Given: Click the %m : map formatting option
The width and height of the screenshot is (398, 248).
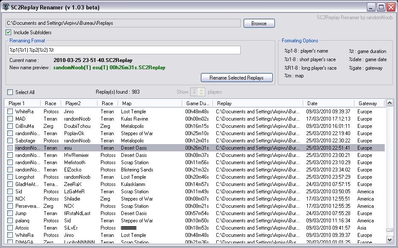Looking at the screenshot, I should 294,76.
